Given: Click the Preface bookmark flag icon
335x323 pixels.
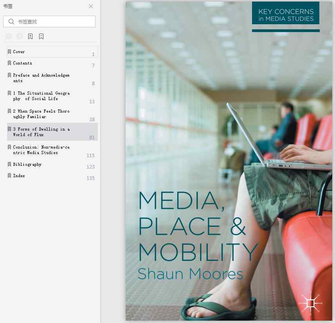Looking at the screenshot, I should pyautogui.click(x=9, y=75).
